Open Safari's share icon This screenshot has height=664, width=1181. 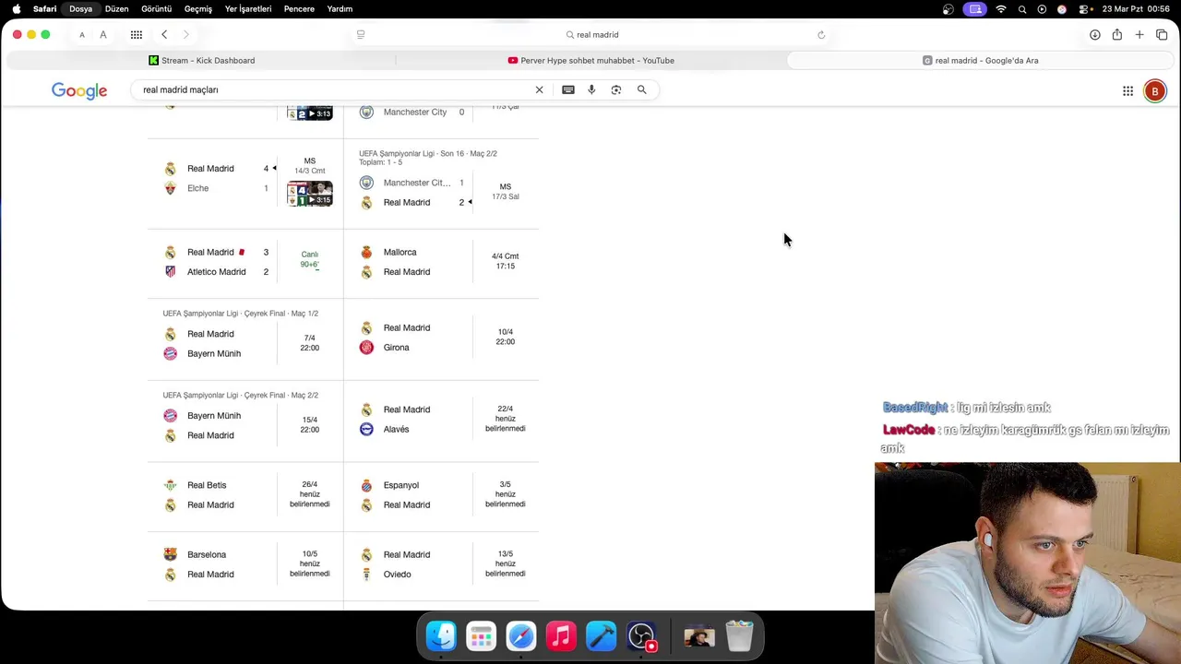pyautogui.click(x=1116, y=34)
